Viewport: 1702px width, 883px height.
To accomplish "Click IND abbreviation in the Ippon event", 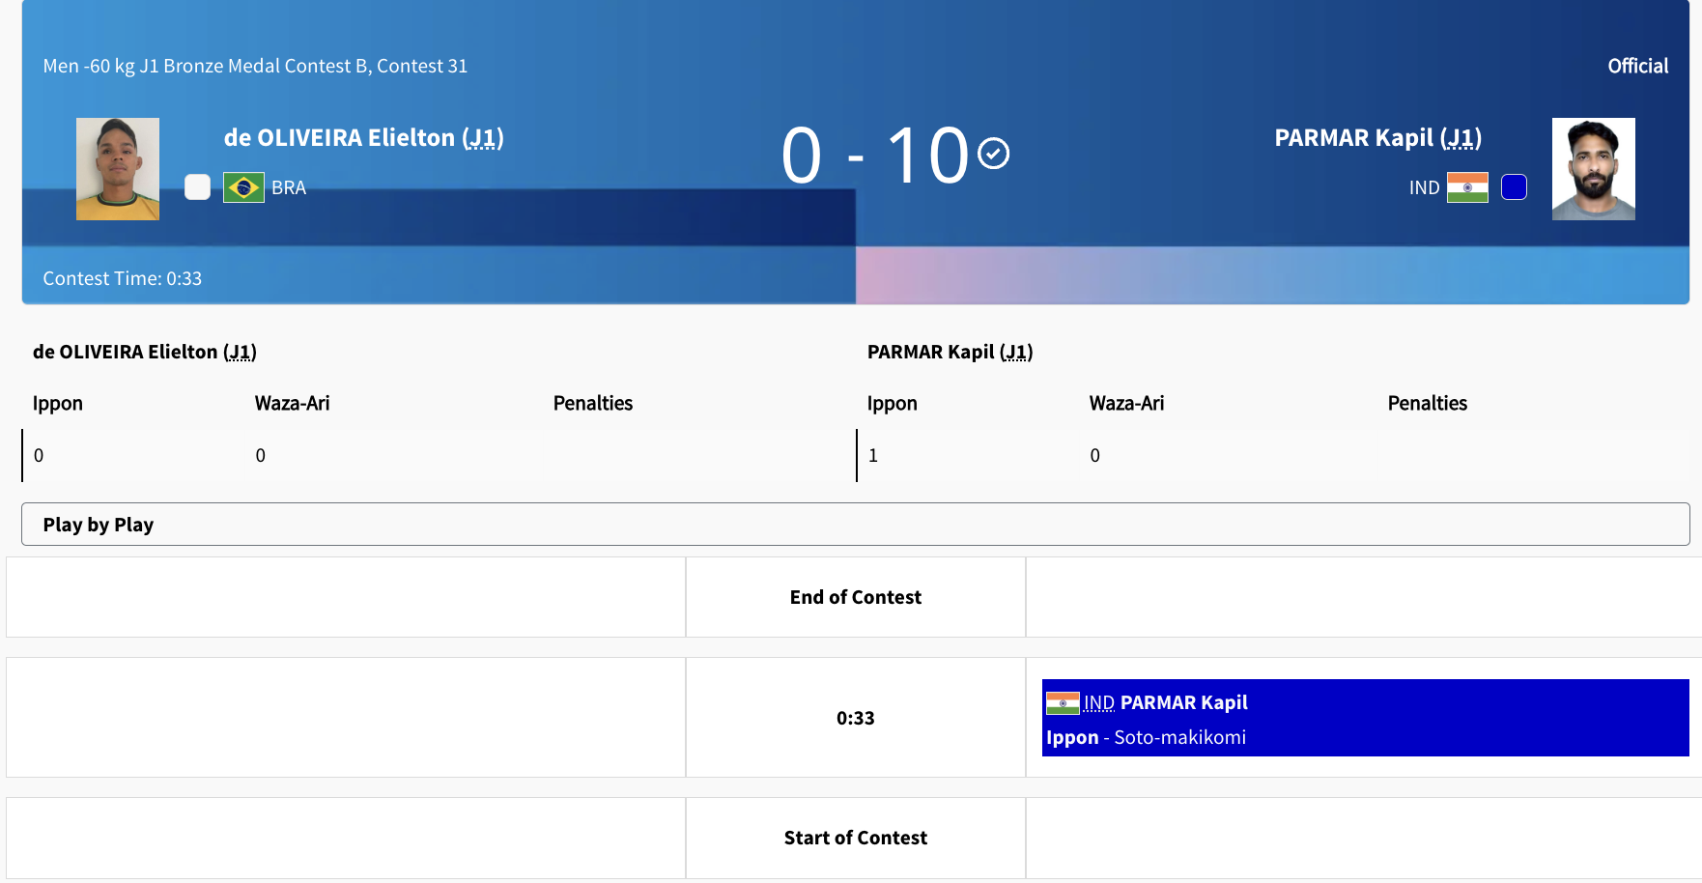I will [1099, 703].
